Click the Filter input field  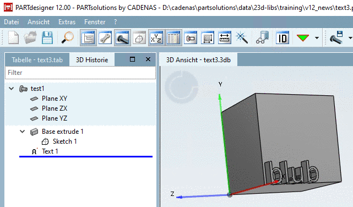pyautogui.click(x=80, y=73)
